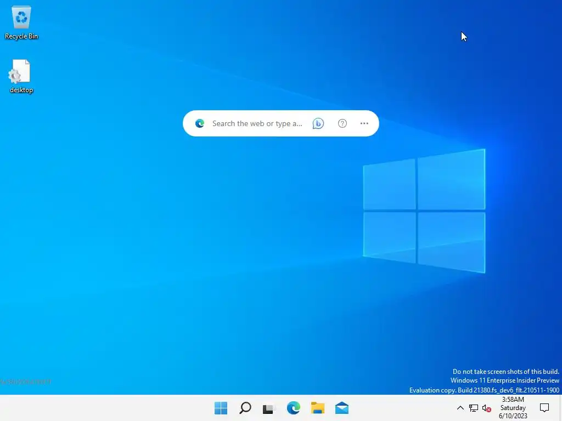
Task: Launch Microsoft Edge from the taskbar
Action: click(x=293, y=408)
